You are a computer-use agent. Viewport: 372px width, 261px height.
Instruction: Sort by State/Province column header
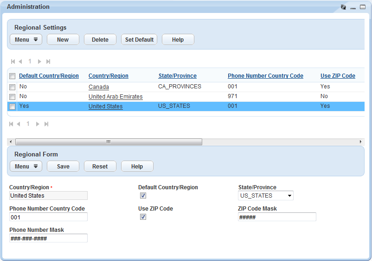coord(177,76)
